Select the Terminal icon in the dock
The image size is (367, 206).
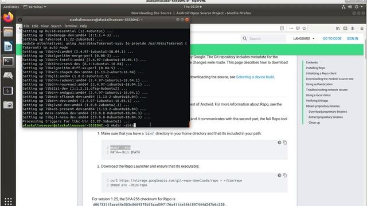[8, 61]
